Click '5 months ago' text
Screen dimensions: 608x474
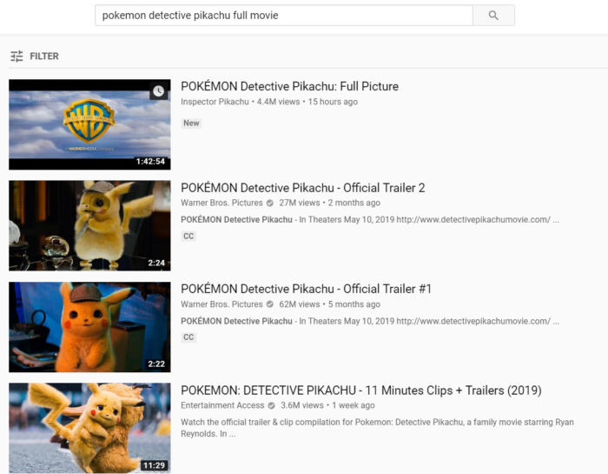click(x=354, y=304)
